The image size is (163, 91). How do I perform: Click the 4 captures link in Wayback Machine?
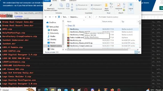(18, 16)
